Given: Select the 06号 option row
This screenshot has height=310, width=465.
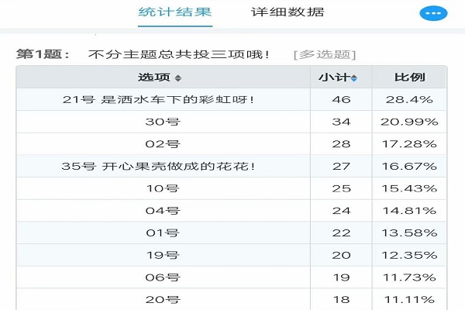Looking at the screenshot, I should click(x=231, y=277).
